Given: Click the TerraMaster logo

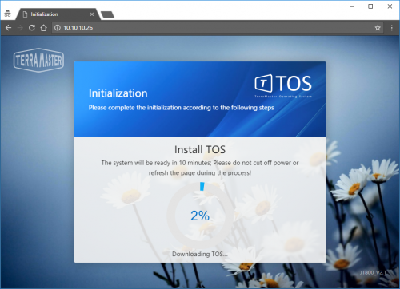Looking at the screenshot, I should pos(38,60).
